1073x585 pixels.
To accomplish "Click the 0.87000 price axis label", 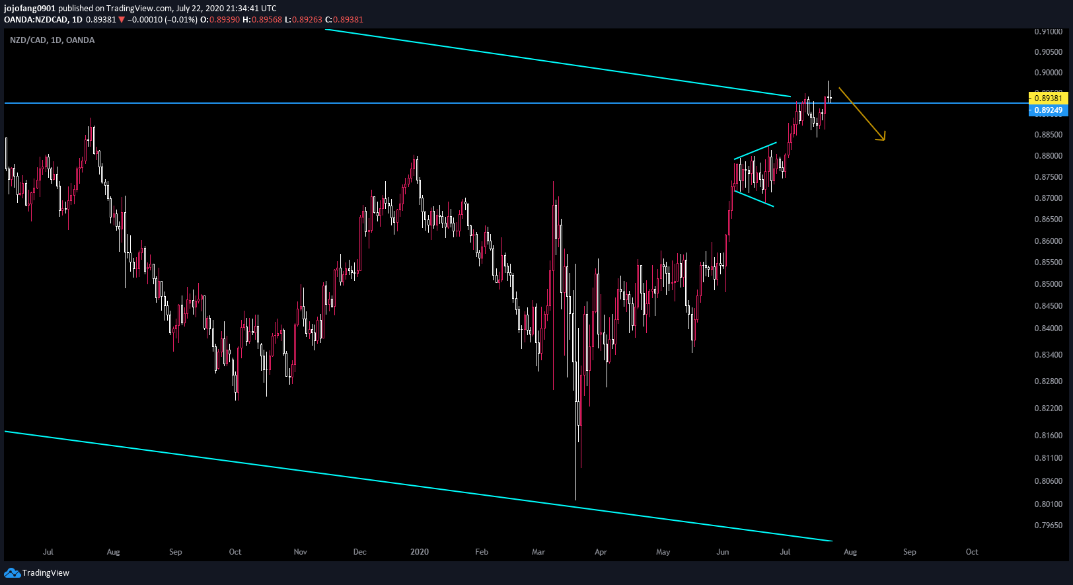I will pos(1049,198).
